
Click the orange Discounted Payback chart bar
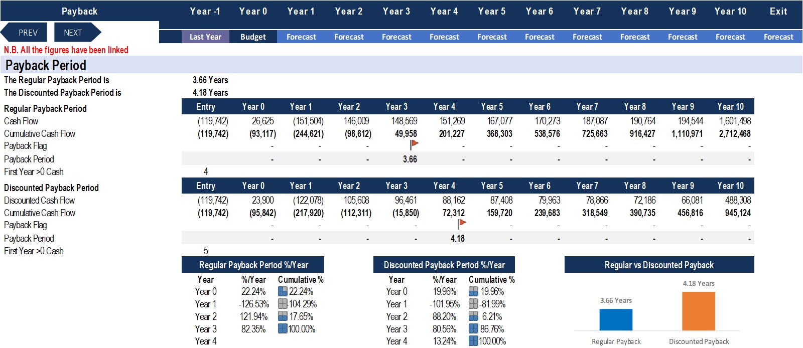tap(699, 311)
